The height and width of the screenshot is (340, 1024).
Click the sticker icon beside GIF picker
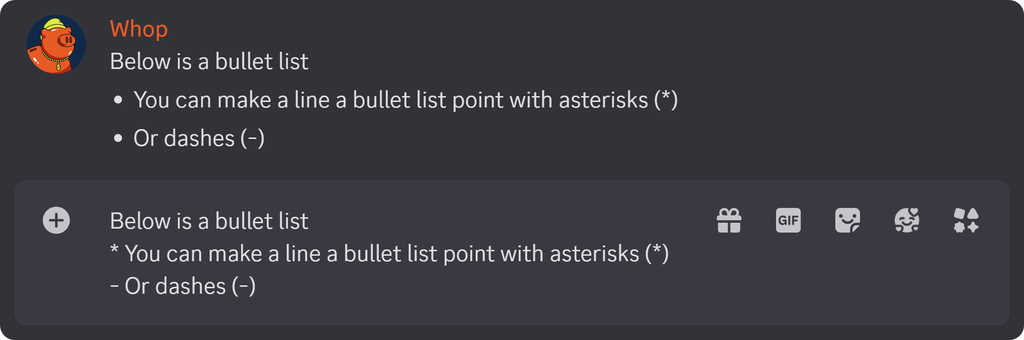click(x=848, y=220)
